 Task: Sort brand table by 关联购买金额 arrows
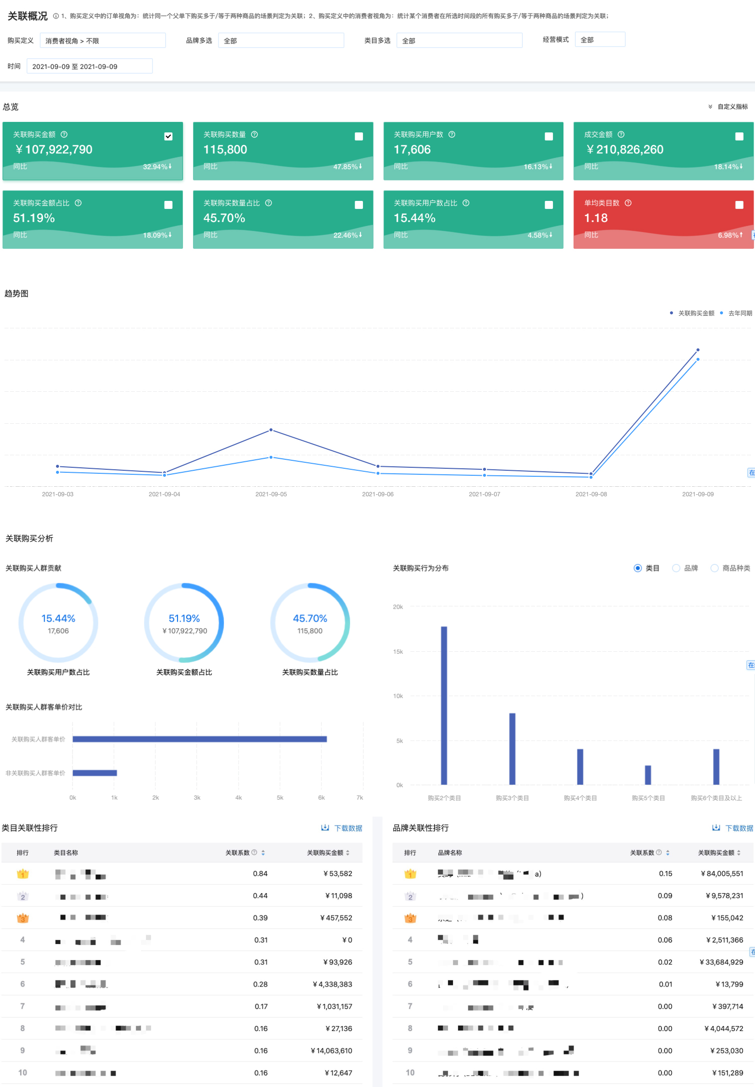click(x=738, y=853)
